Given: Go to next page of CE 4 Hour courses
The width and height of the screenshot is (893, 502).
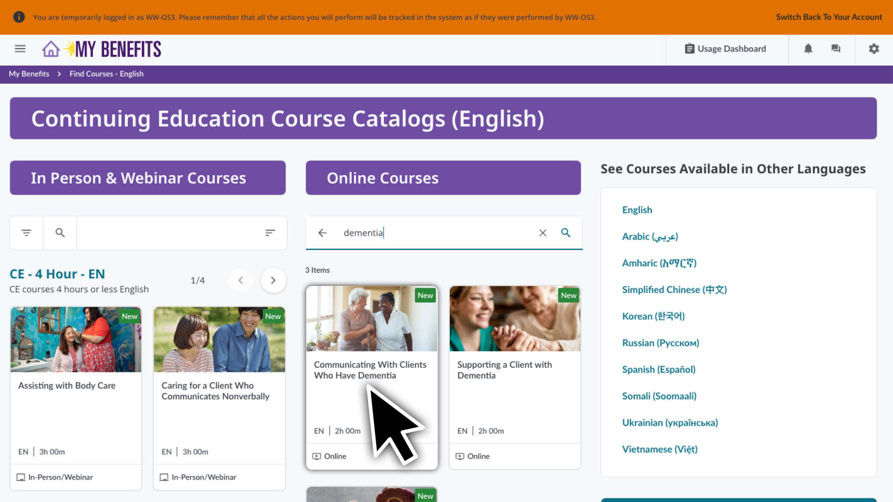Looking at the screenshot, I should [x=273, y=280].
